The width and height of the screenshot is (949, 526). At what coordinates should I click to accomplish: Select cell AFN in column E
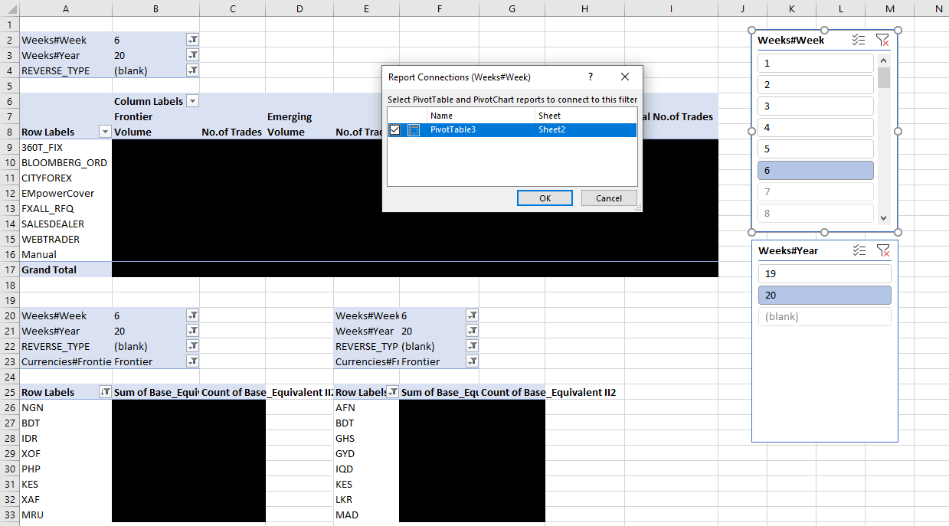(366, 407)
